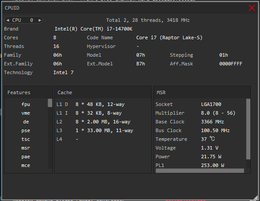Select the pse feature entry
This screenshot has width=260, height=201.
coord(26,131)
